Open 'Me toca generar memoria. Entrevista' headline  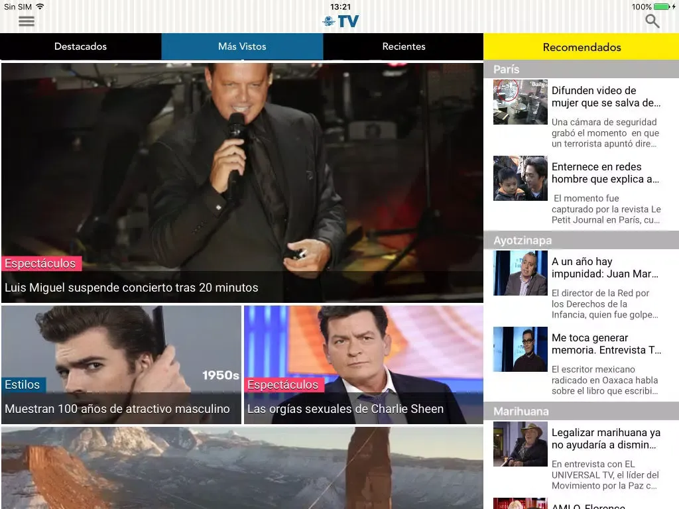pyautogui.click(x=606, y=344)
